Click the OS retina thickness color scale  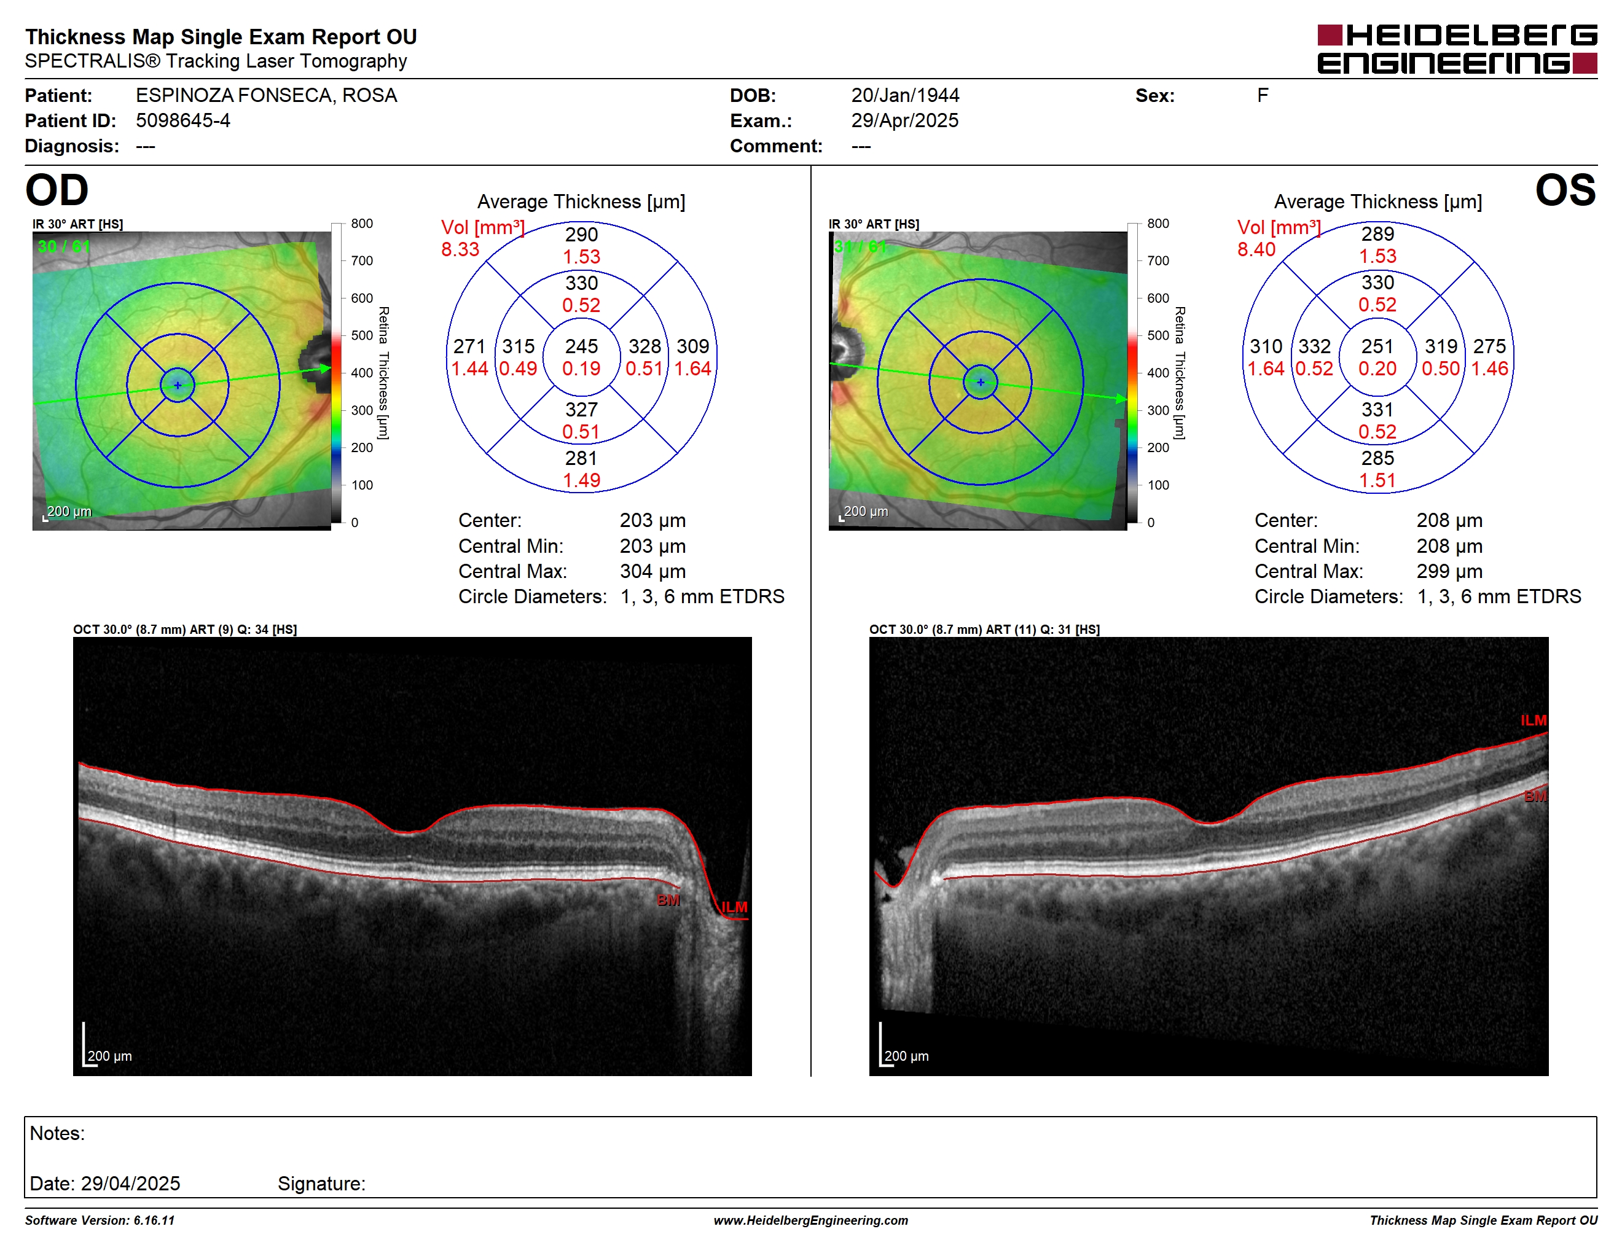point(1132,373)
